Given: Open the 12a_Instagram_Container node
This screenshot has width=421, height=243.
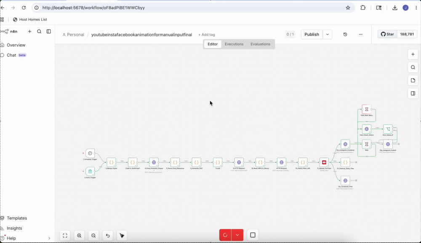Looking at the screenshot, I should [345, 144].
